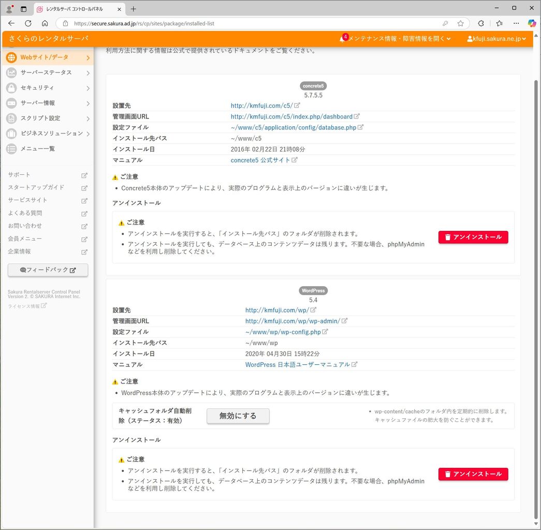Viewport: 541px width, 530px height.
Task: Click WordPress アンインストール red button
Action: pos(473,474)
